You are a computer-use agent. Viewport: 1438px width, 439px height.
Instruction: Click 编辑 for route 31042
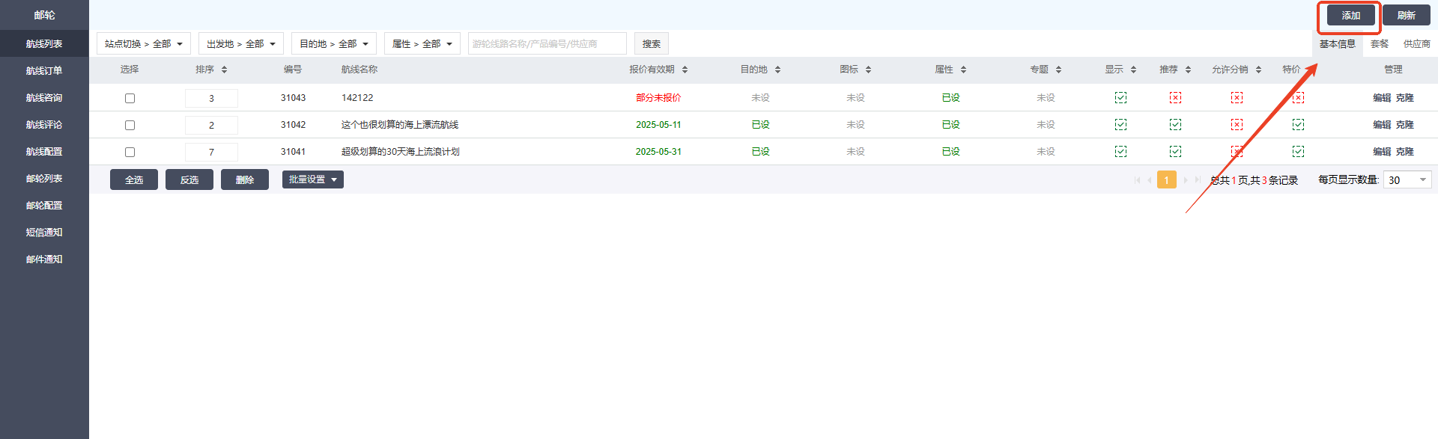click(x=1381, y=125)
